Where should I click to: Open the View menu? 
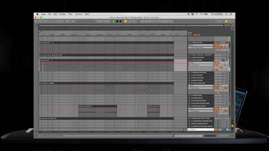tap(70, 14)
